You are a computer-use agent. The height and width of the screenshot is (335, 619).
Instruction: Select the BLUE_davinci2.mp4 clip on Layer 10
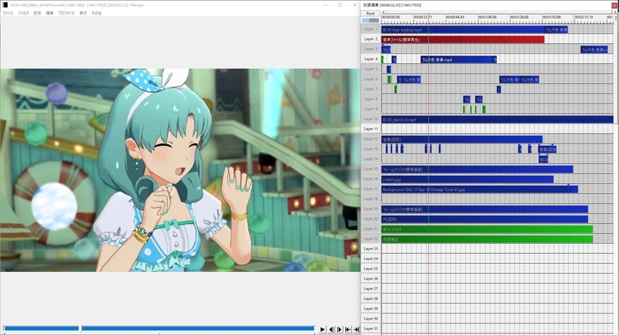[x=498, y=120]
